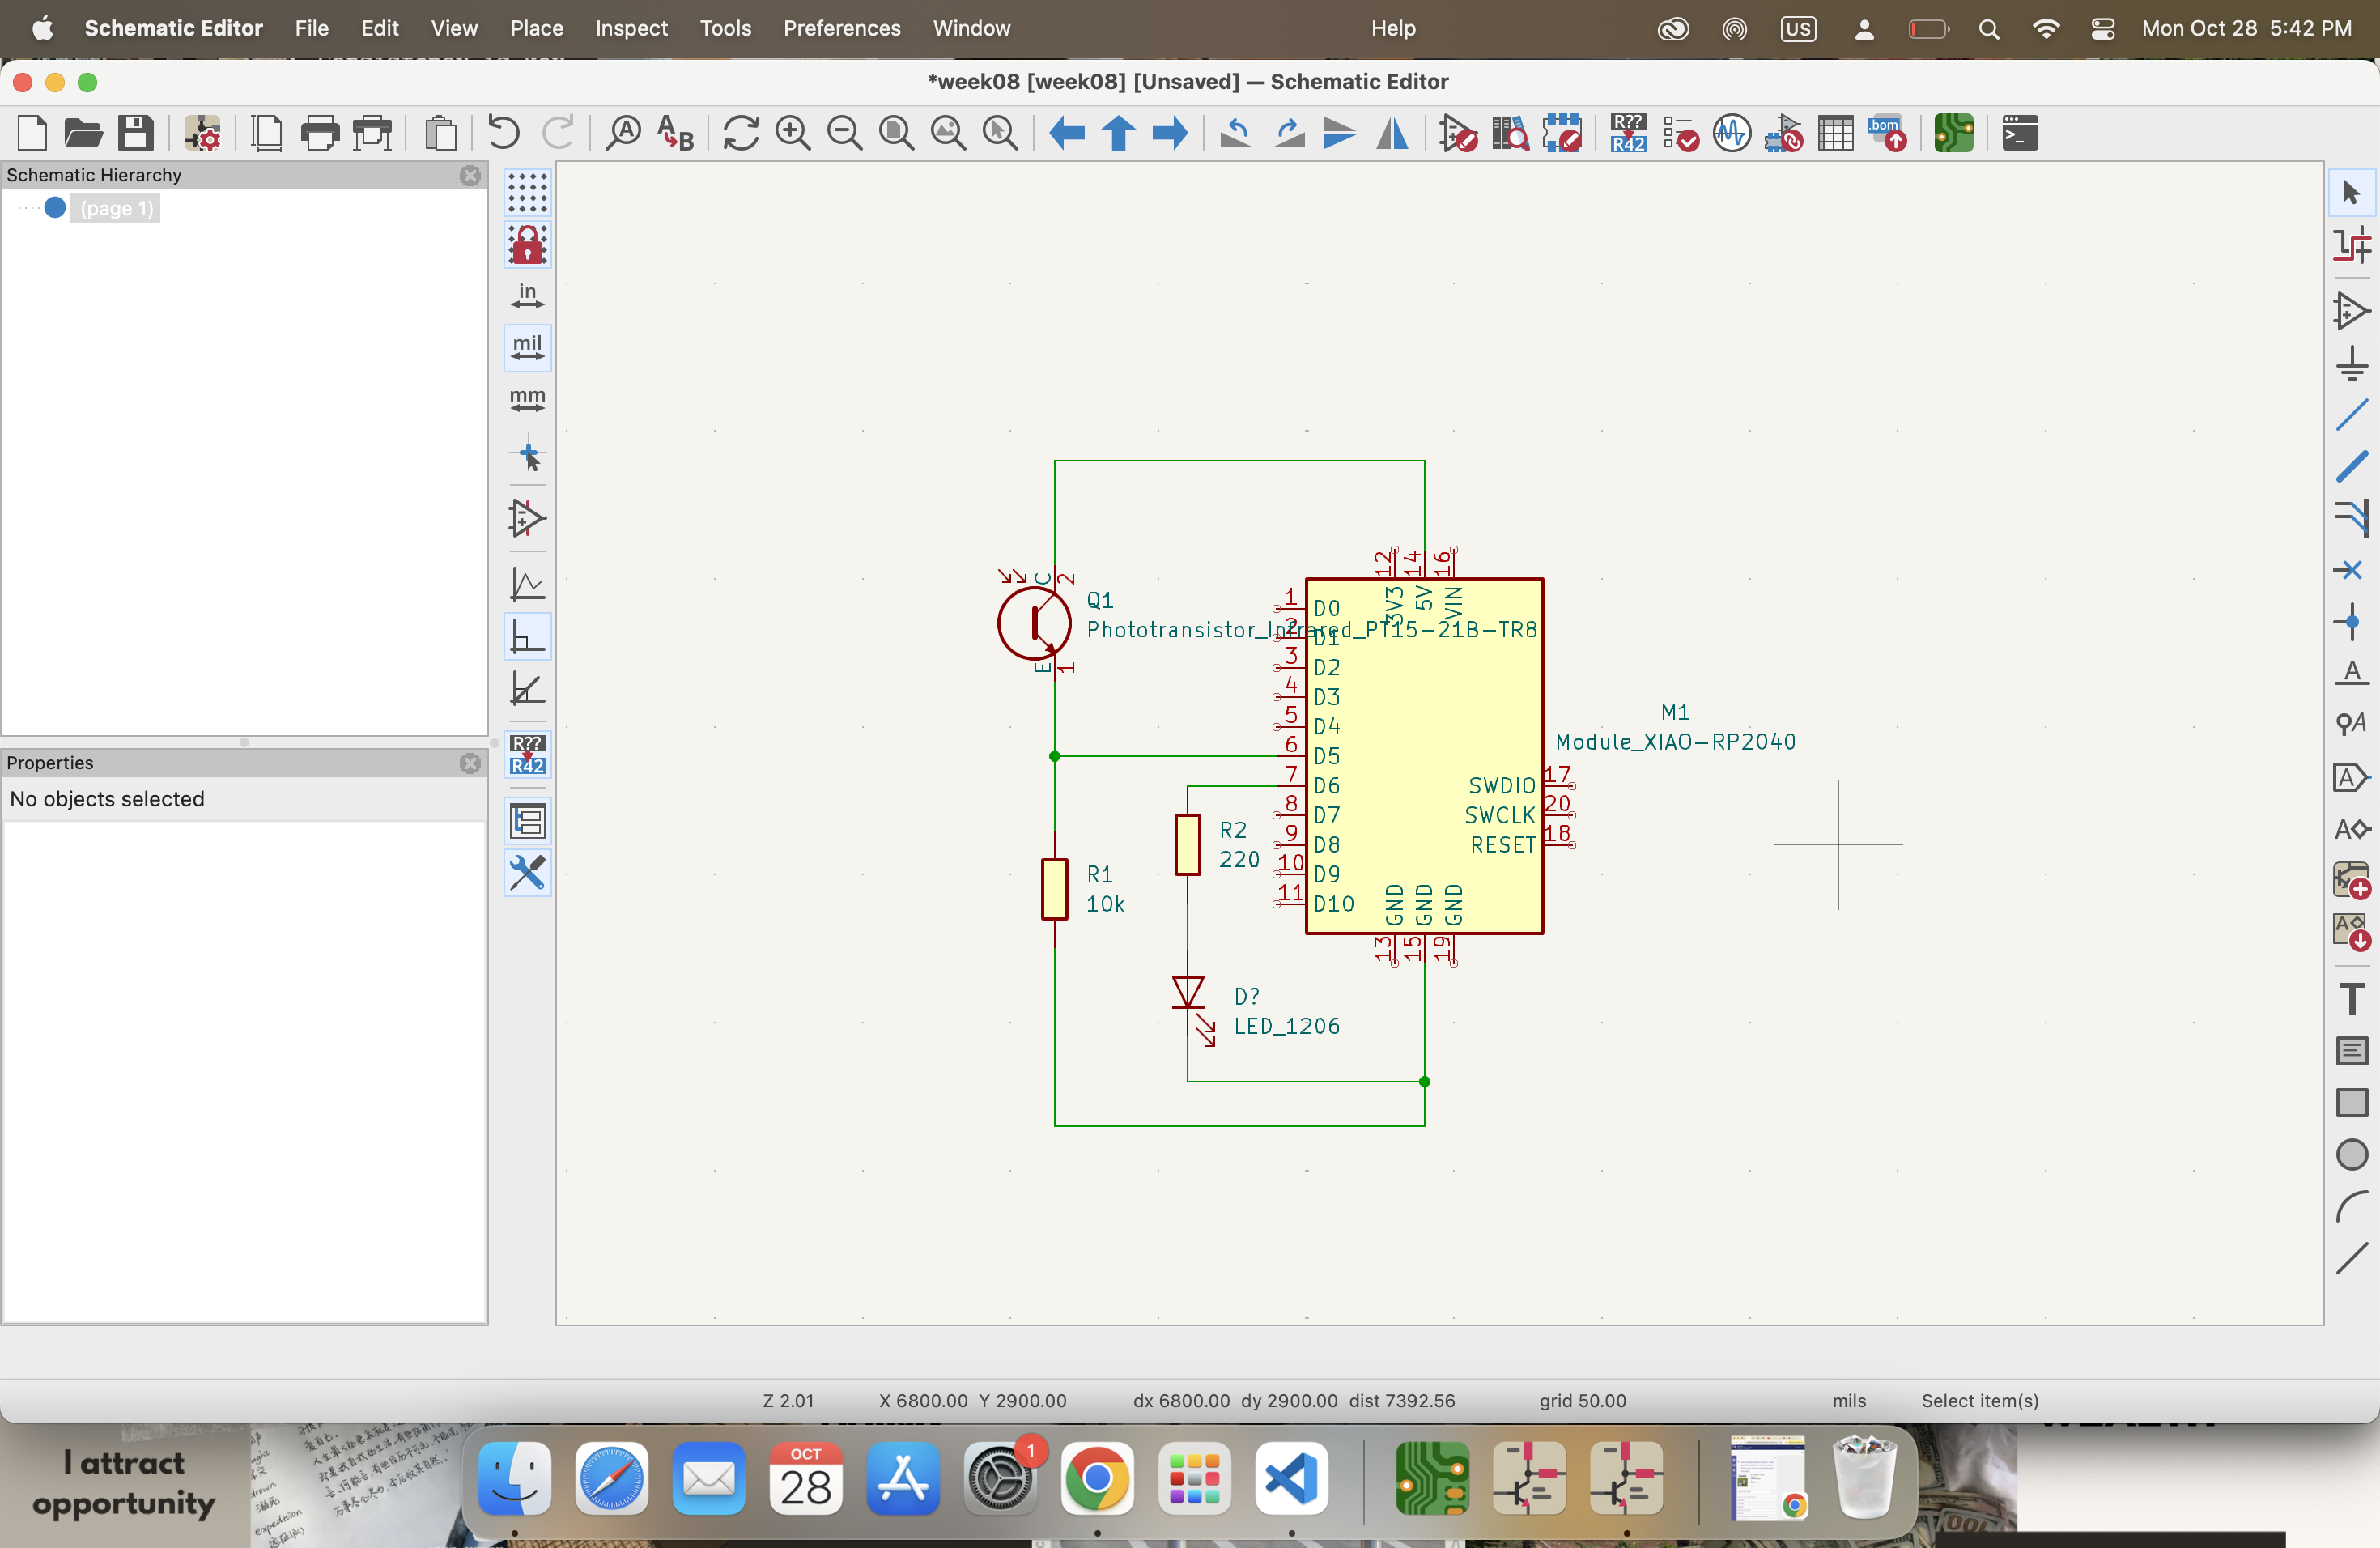The image size is (2380, 1548).
Task: Open the Find tool
Action: 624,133
